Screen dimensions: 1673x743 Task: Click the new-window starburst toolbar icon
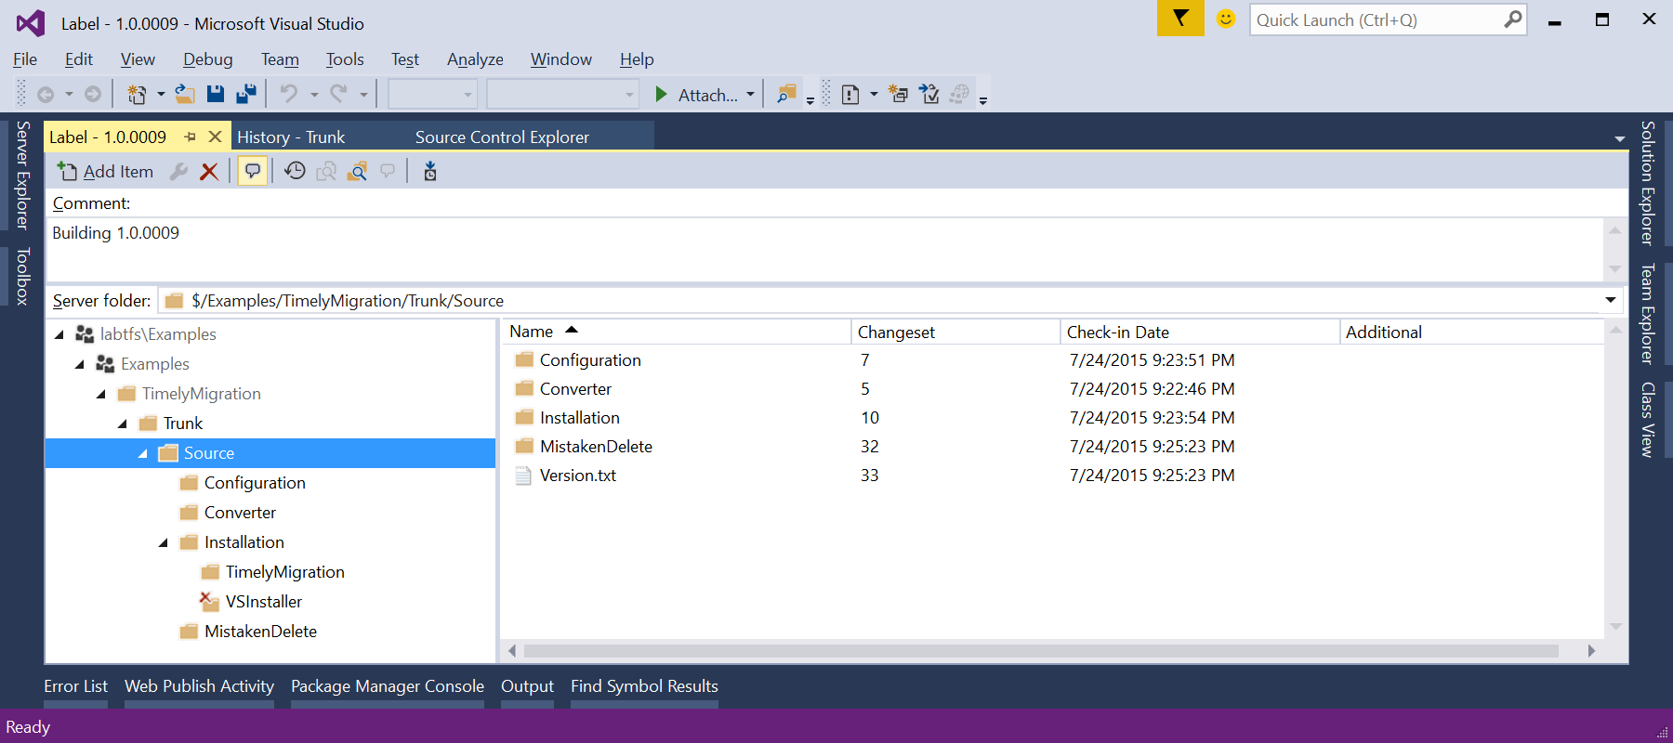[x=898, y=94]
